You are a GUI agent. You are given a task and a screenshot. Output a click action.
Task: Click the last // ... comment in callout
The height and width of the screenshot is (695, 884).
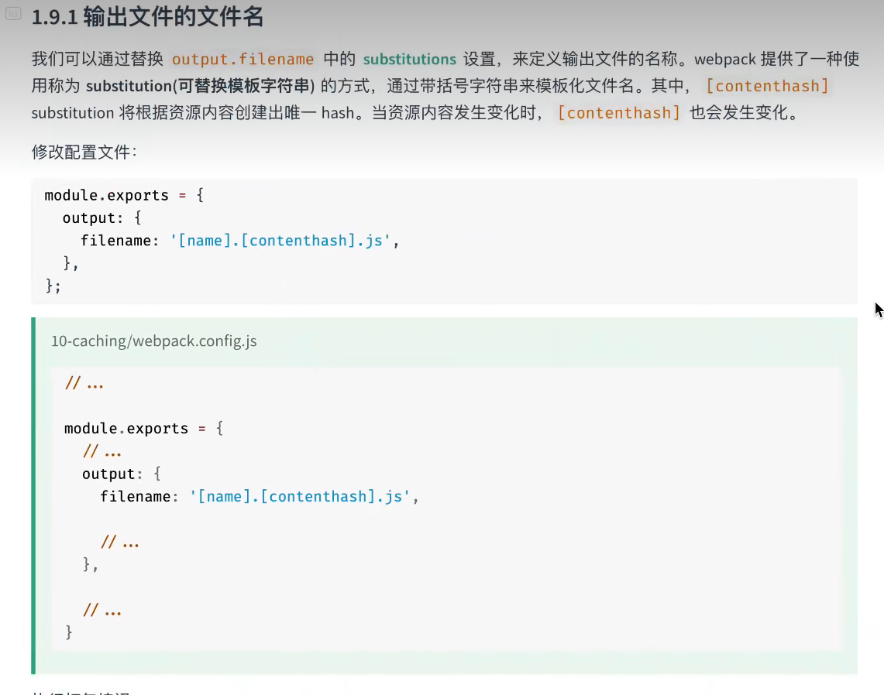(102, 611)
